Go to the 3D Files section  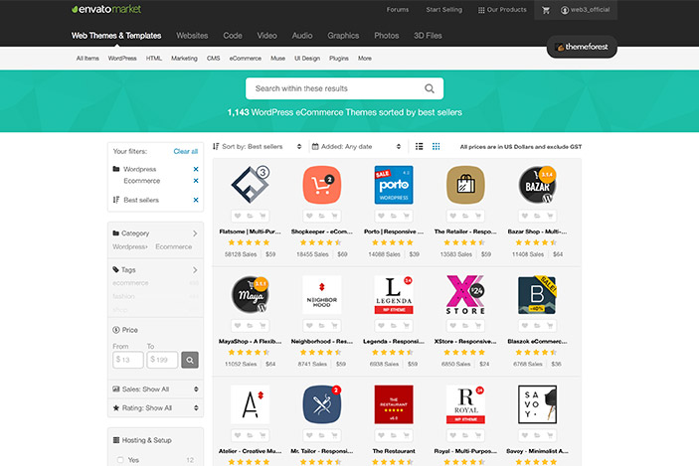(428, 36)
